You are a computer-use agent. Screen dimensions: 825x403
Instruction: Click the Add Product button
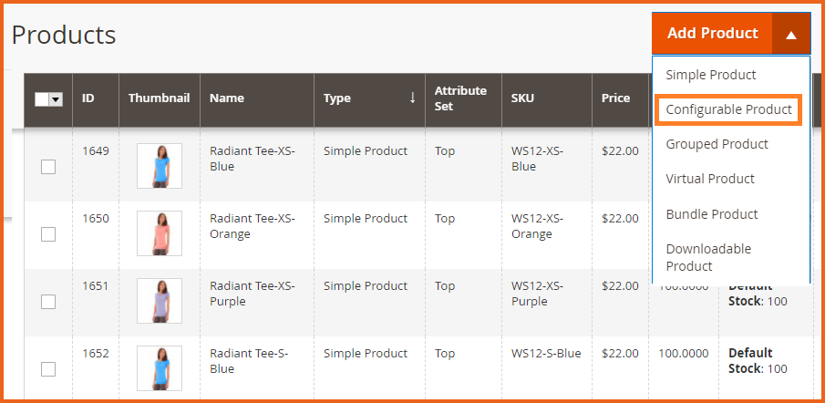712,34
